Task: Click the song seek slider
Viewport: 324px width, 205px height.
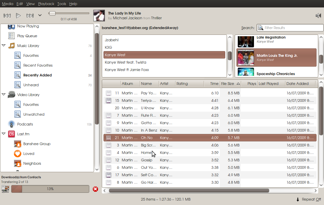Action: [x=69, y=14]
